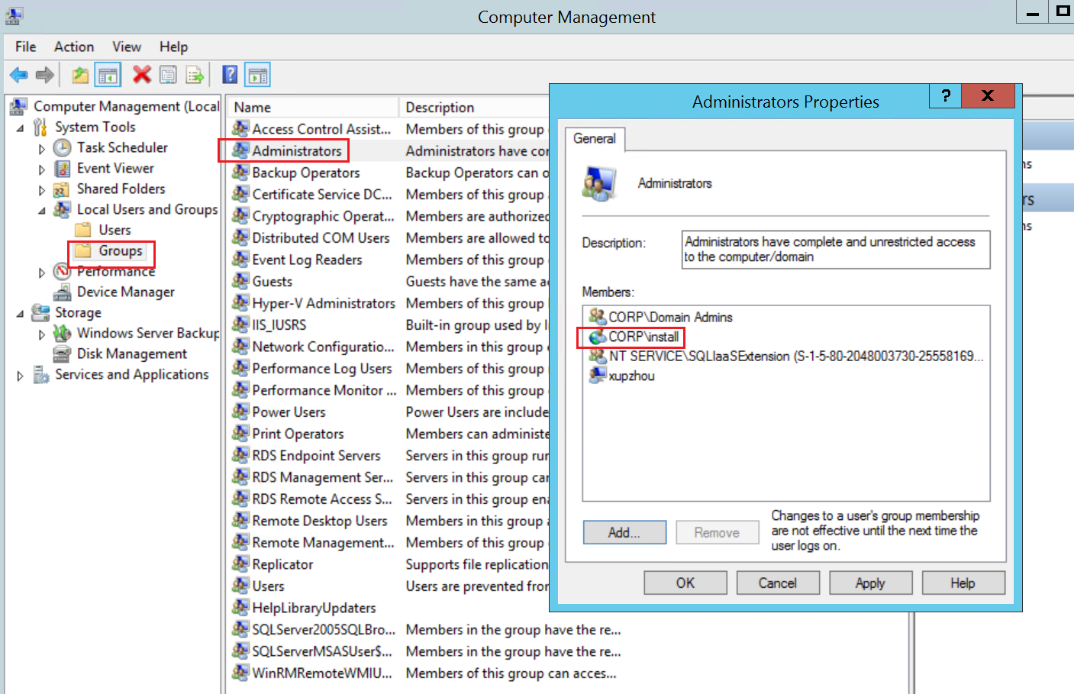
Task: Click the Up One Level folder icon
Action: 80,75
